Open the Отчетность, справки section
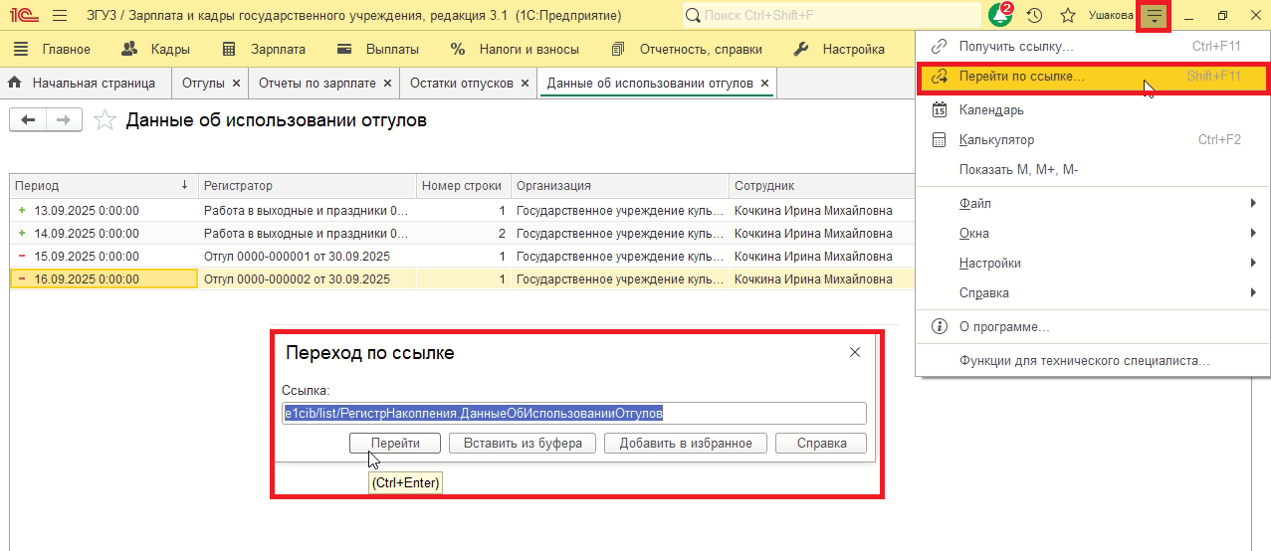This screenshot has height=551, width=1271. click(x=687, y=50)
